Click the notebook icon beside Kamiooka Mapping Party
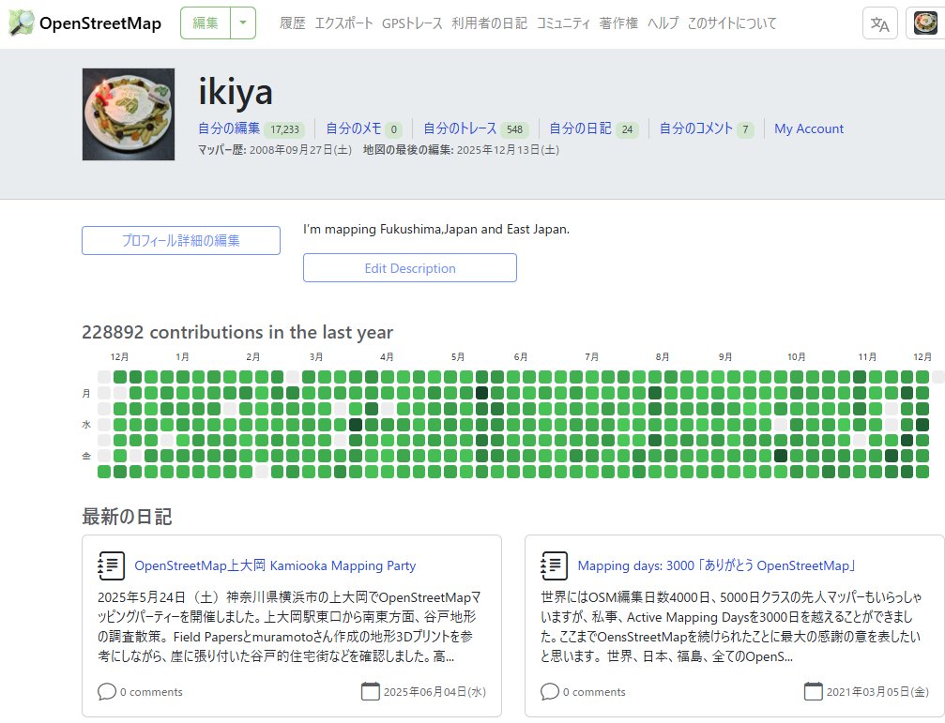Screen dimensions: 945x723 (112, 565)
